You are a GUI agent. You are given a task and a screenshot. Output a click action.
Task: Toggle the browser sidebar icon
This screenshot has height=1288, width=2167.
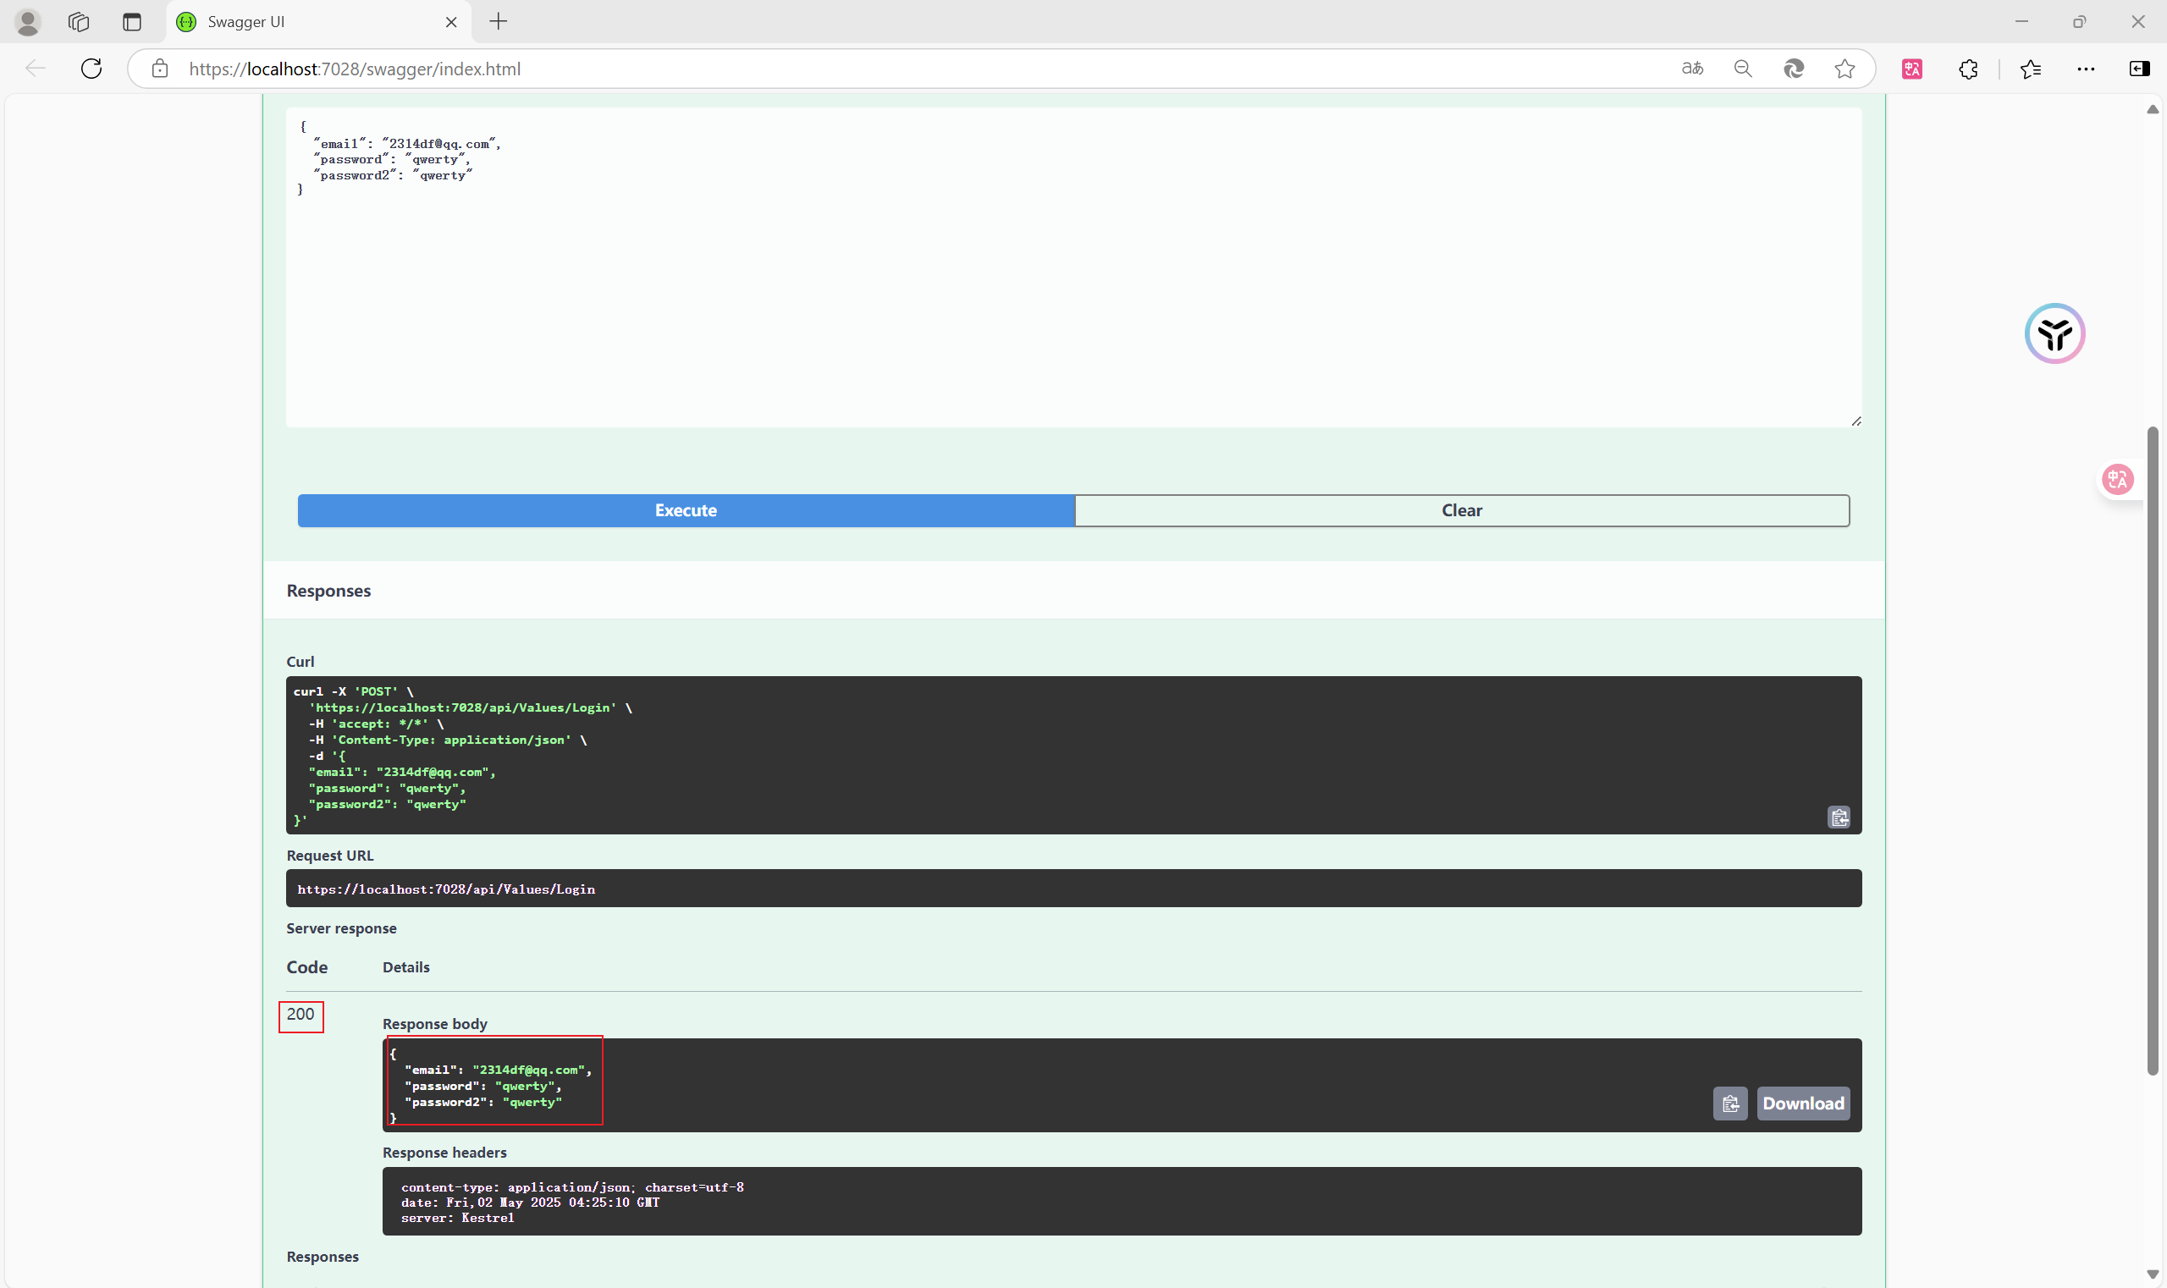pos(2140,69)
